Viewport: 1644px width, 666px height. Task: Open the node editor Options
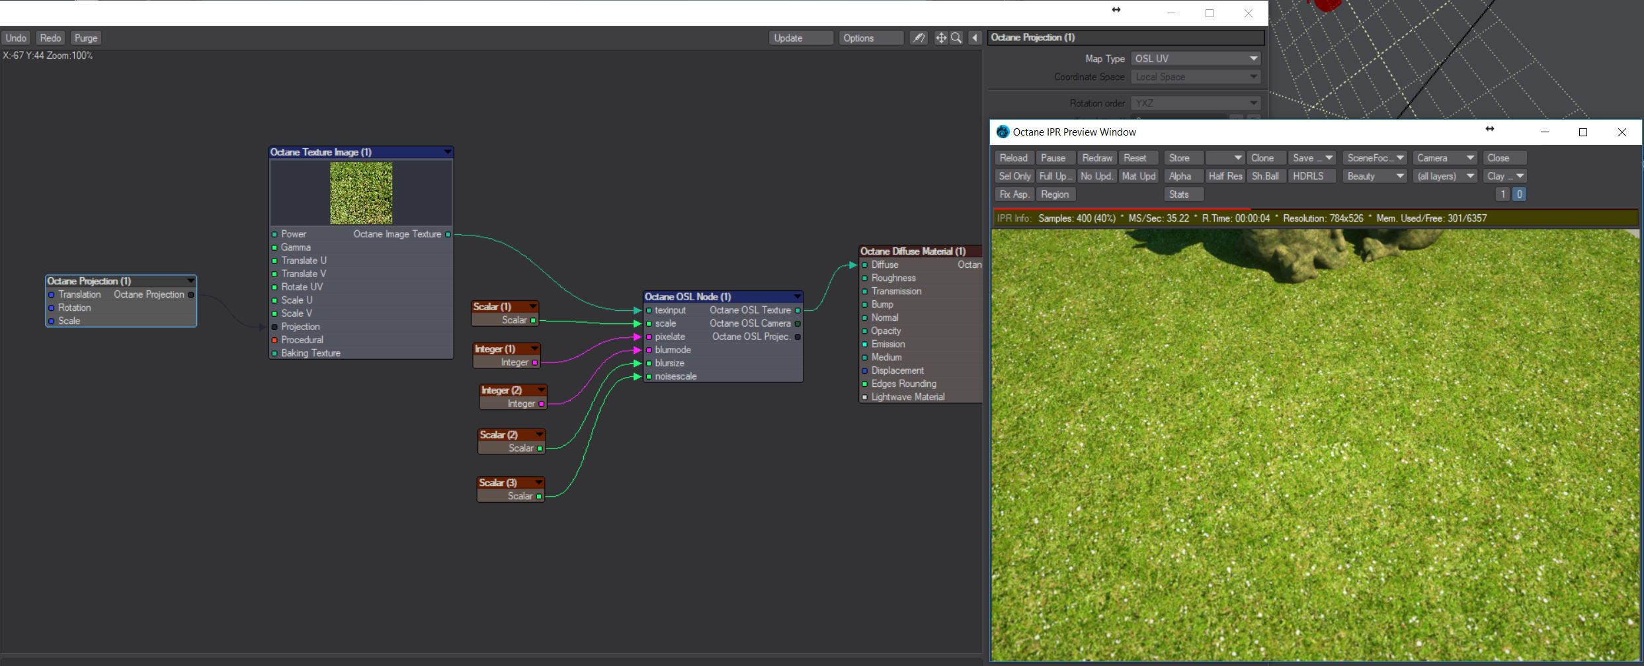871,38
